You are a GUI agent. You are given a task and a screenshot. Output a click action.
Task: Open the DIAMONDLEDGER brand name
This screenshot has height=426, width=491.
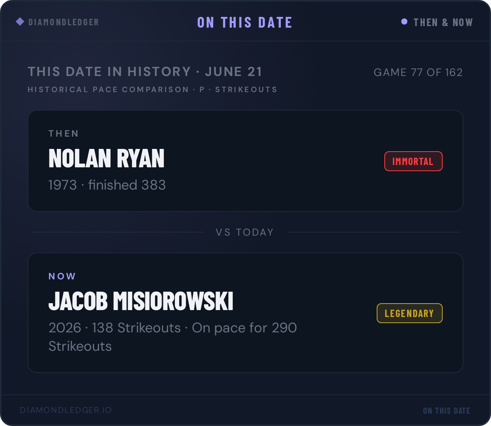64,22
